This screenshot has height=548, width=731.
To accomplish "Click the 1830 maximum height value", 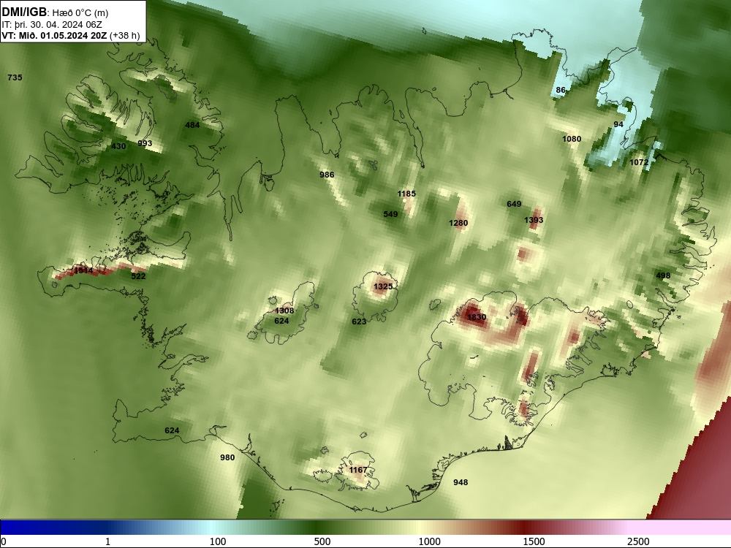I will (x=477, y=317).
